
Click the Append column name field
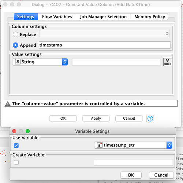pyautogui.click(x=105, y=45)
